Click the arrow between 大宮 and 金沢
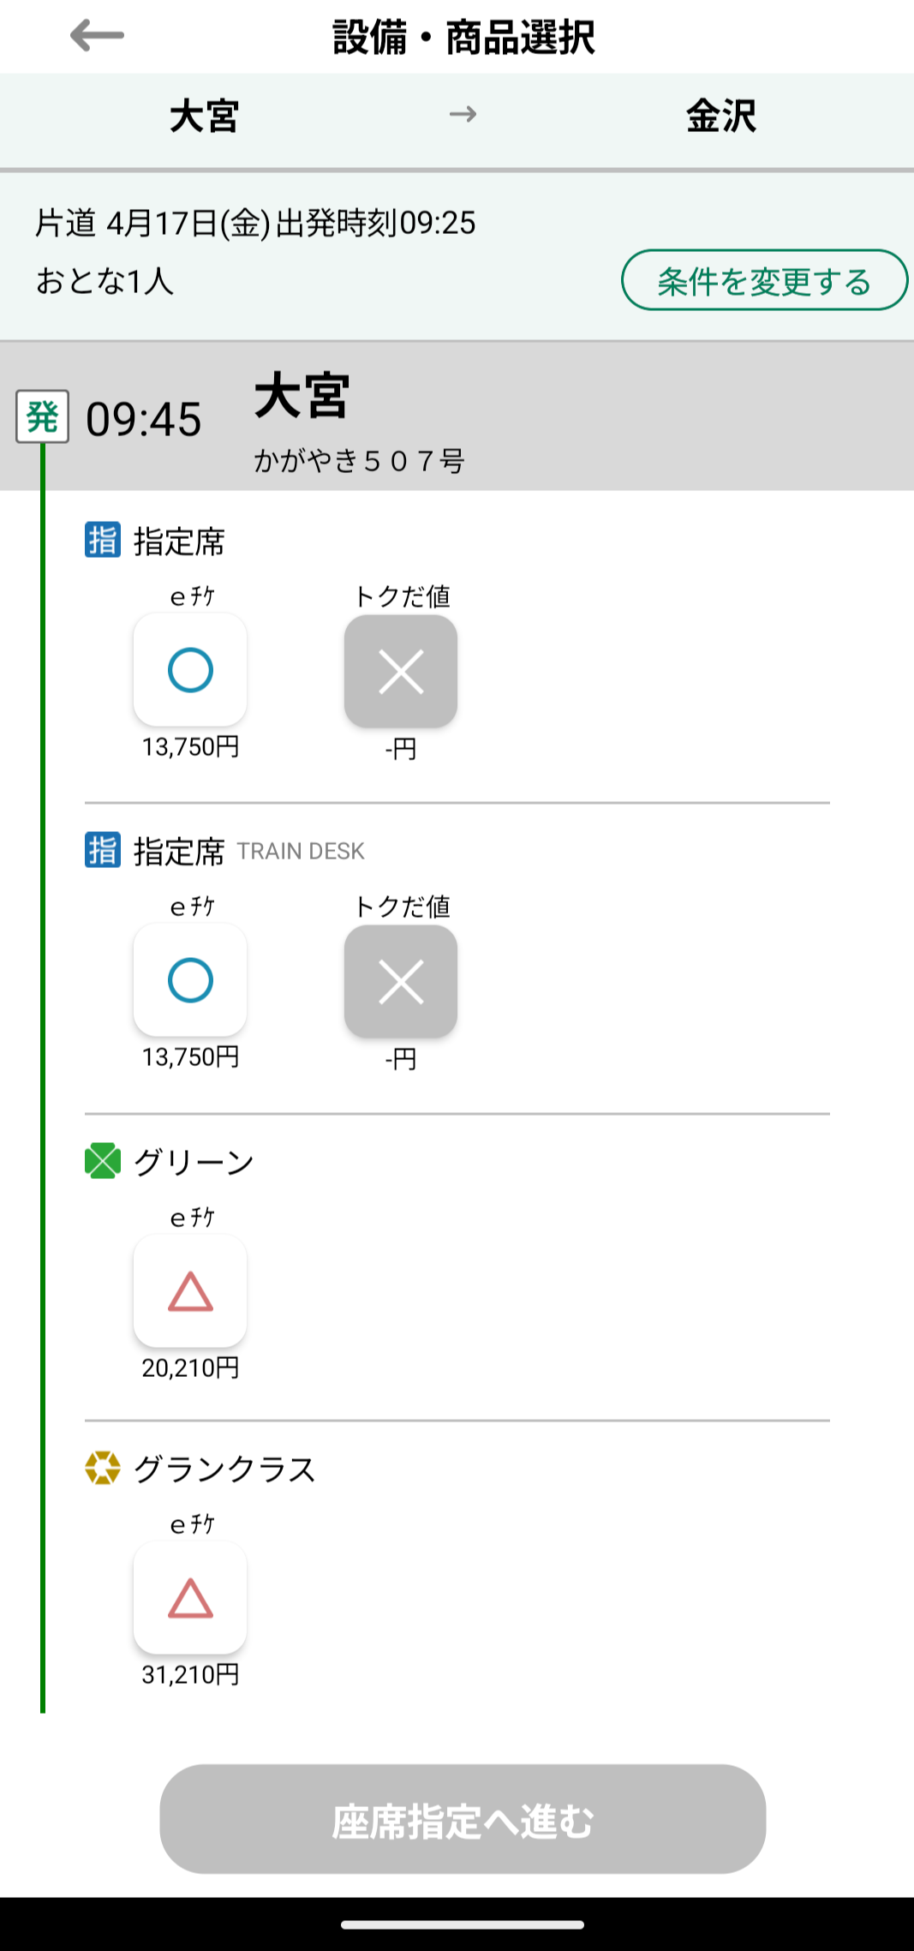Image resolution: width=914 pixels, height=1951 pixels. 463,115
